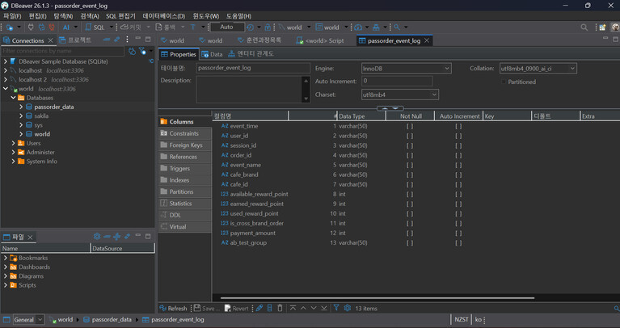Expand the Bookmarks folder in 파일 panel
The width and height of the screenshot is (620, 328).
point(6,258)
